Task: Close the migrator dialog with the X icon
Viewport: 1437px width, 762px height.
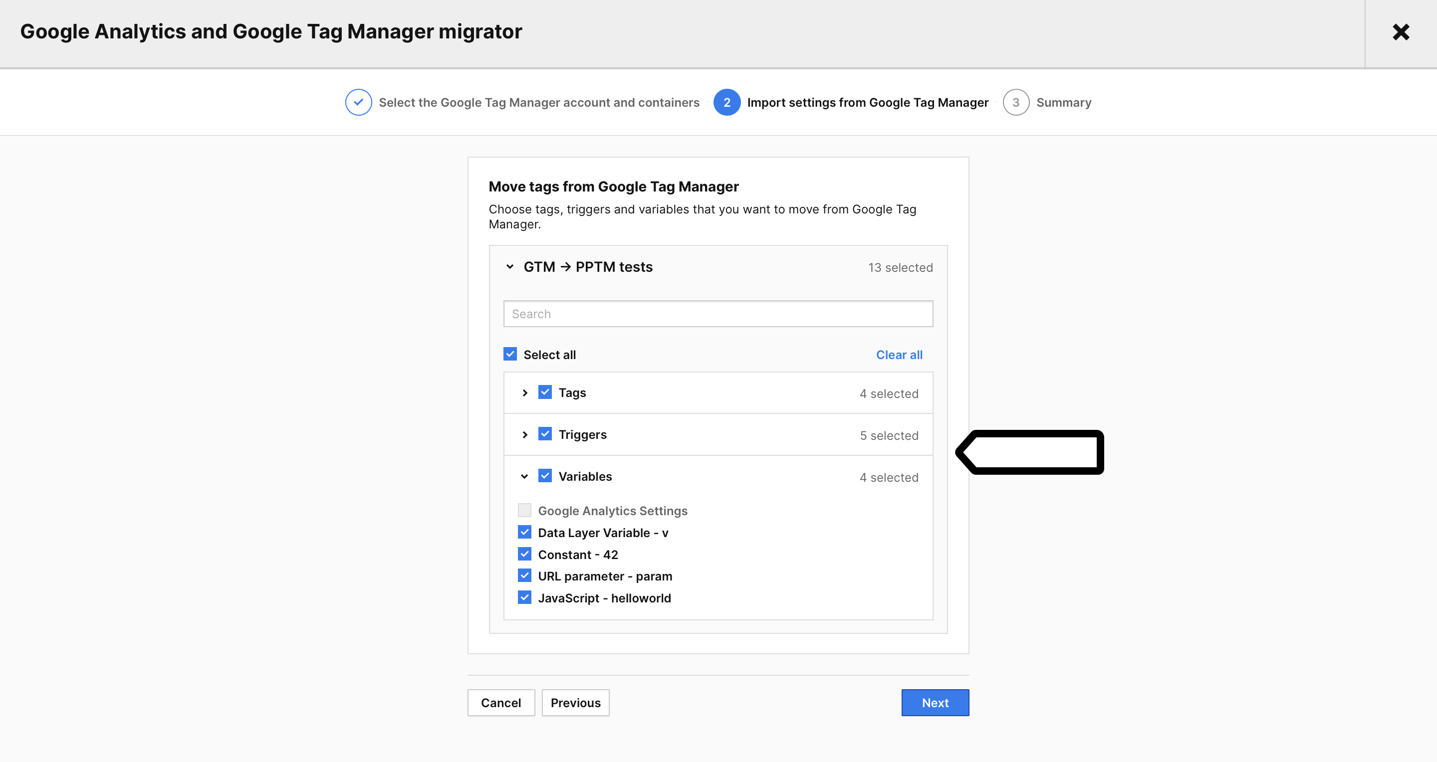Action: [1400, 32]
